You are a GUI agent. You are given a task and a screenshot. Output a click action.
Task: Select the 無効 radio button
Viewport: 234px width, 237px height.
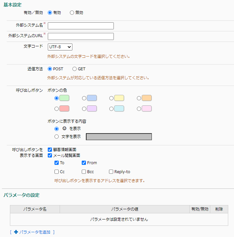72,13
